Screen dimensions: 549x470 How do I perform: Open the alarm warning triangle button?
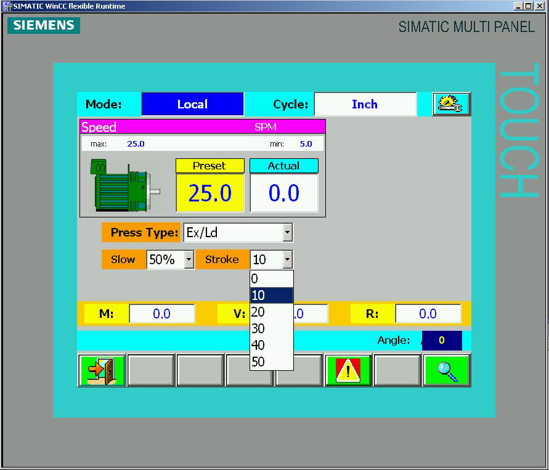(x=348, y=370)
